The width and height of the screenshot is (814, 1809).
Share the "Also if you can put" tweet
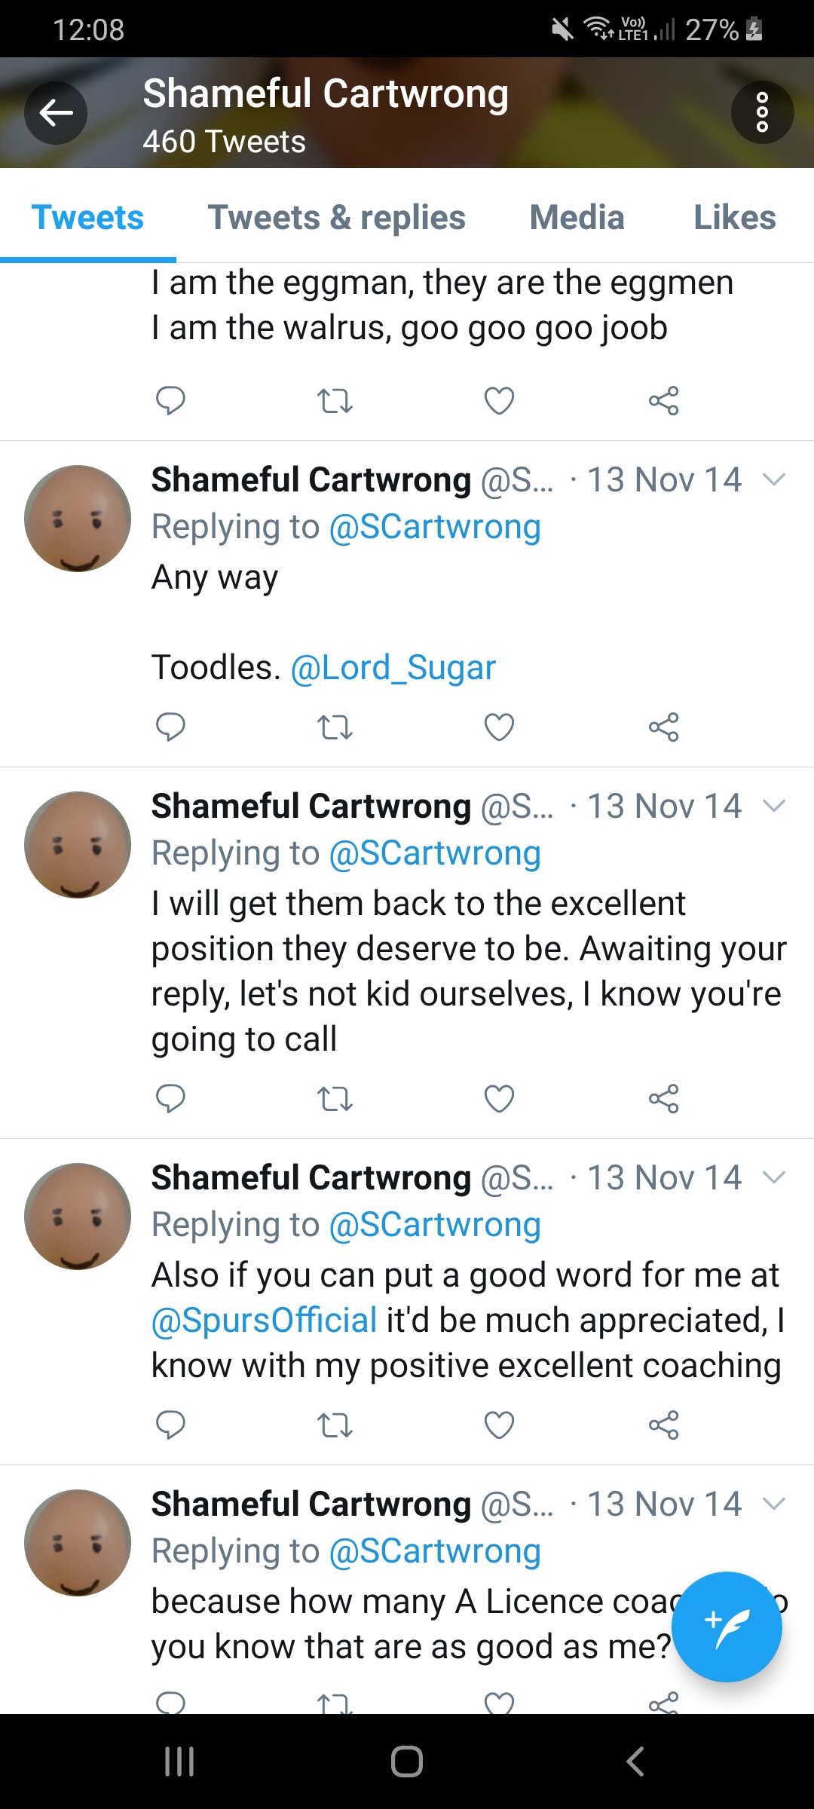point(664,1425)
